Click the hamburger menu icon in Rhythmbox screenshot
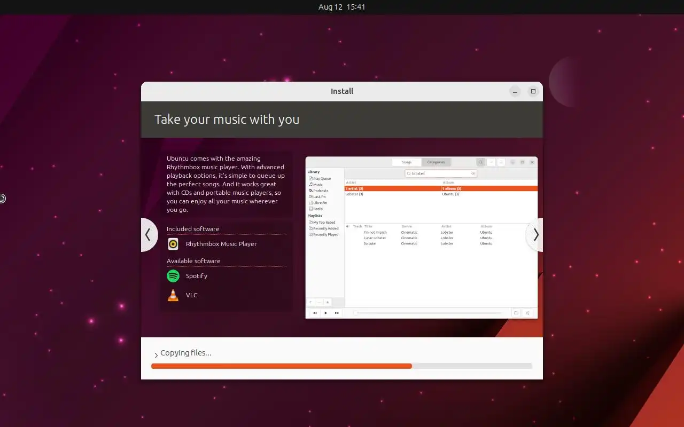The width and height of the screenshot is (684, 427). (x=501, y=162)
